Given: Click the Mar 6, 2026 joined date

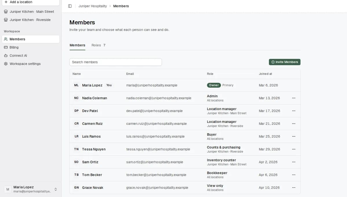Looking at the screenshot, I should (x=268, y=85).
